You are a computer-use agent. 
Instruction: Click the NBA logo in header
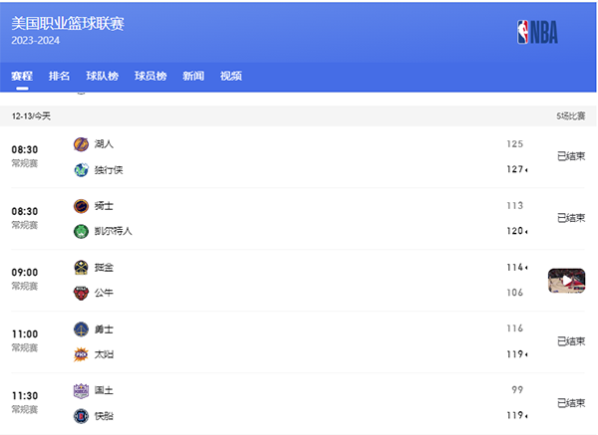point(537,32)
